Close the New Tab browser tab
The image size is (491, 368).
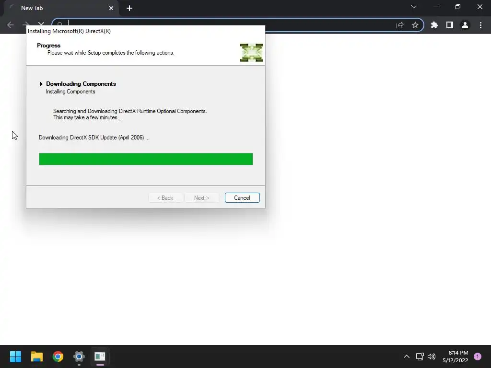tap(111, 8)
